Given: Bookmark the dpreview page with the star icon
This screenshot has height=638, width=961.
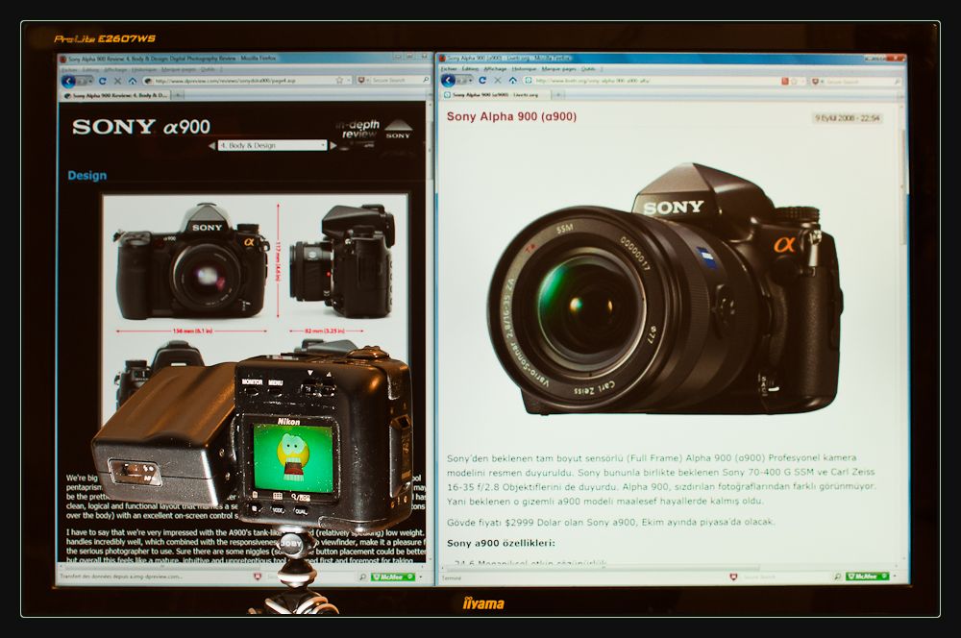Looking at the screenshot, I should tap(339, 81).
